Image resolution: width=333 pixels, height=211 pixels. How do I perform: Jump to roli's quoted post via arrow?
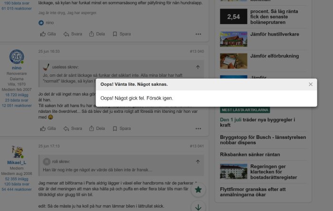[x=198, y=162]
